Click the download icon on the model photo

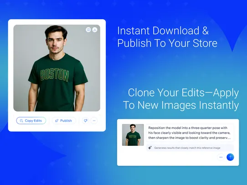(x=95, y=30)
